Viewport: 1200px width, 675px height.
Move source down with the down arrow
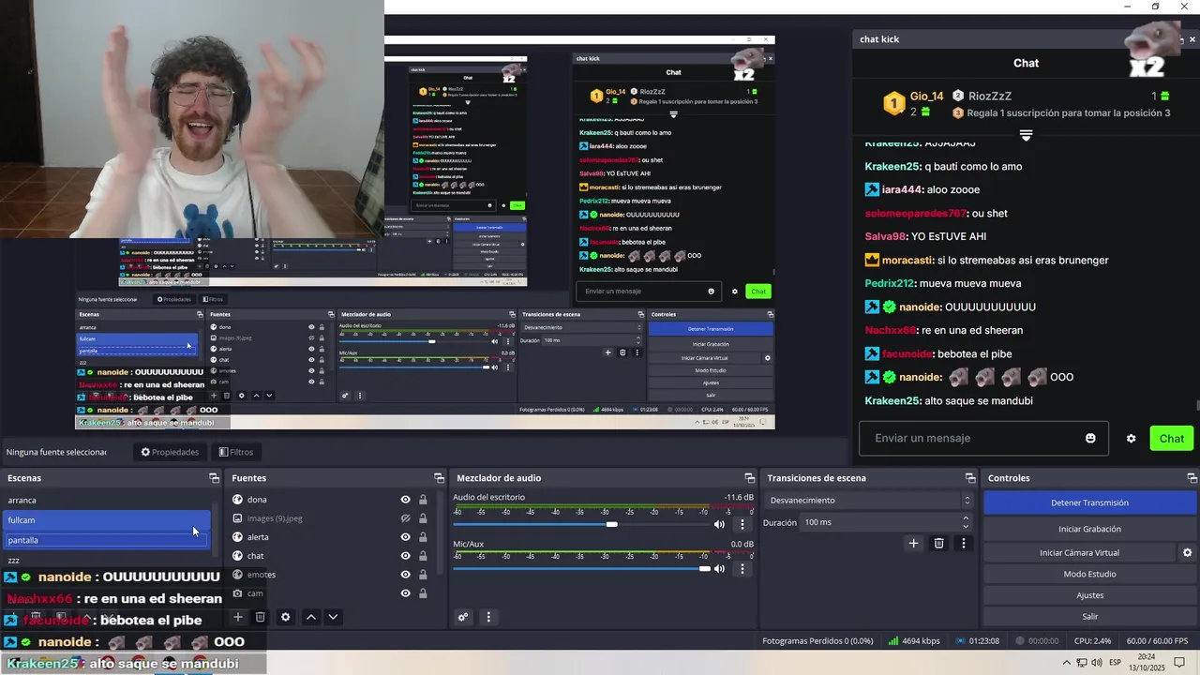pyautogui.click(x=333, y=617)
